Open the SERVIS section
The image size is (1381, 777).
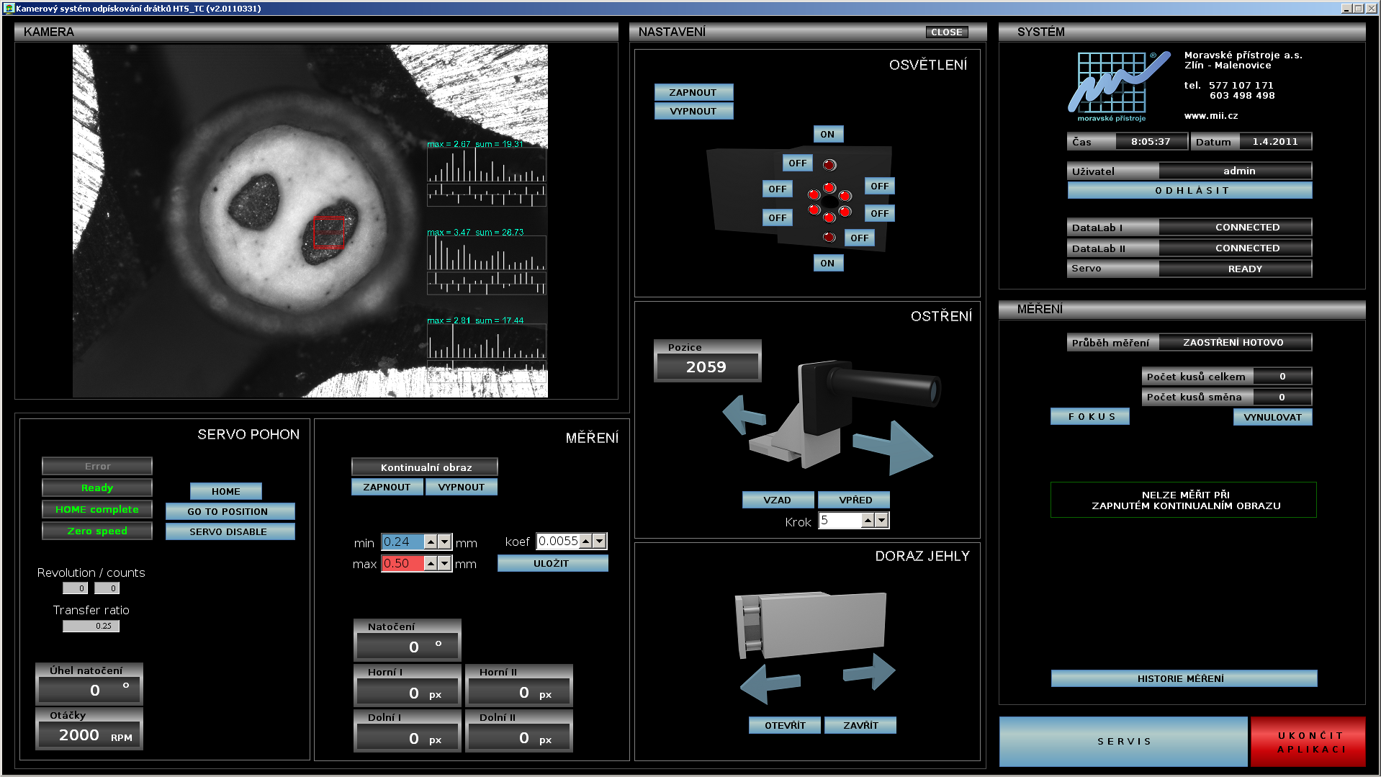pyautogui.click(x=1123, y=741)
